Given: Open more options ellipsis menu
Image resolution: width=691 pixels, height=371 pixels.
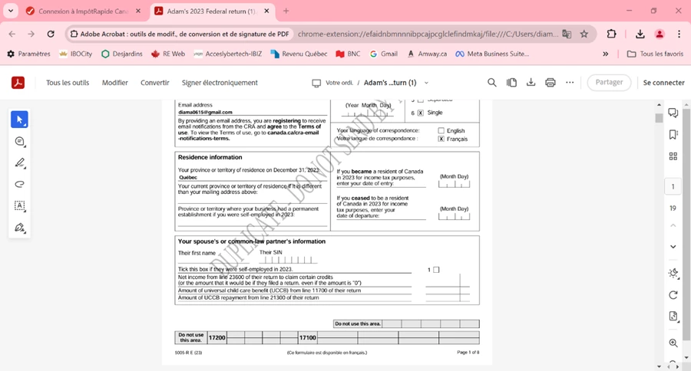Looking at the screenshot, I should click(570, 82).
